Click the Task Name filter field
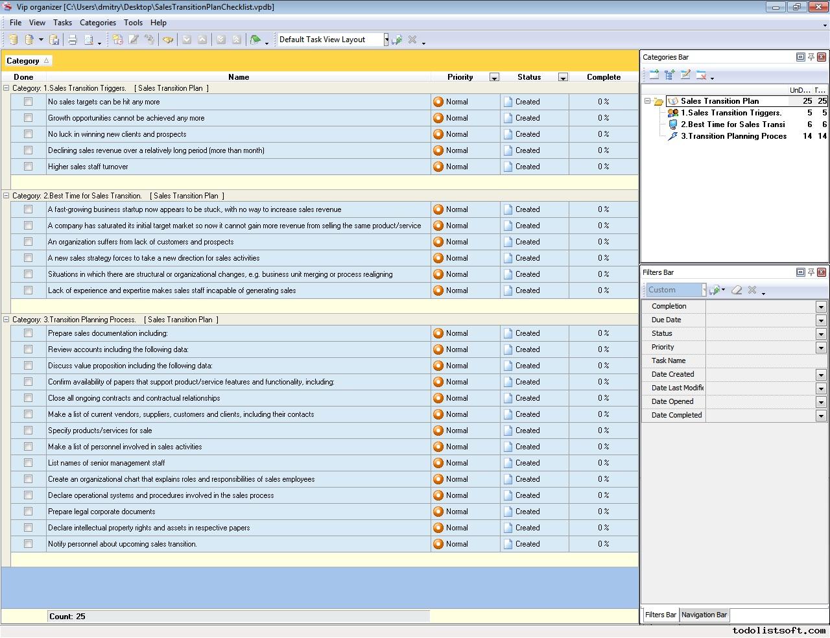Image resolution: width=830 pixels, height=638 pixels. [x=765, y=361]
